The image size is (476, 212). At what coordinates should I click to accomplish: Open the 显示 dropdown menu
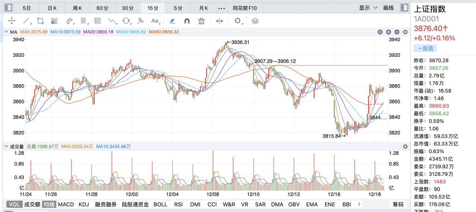click(x=368, y=8)
